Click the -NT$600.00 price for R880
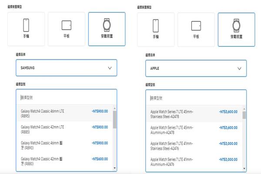The height and width of the screenshot is (174, 261). coord(100,159)
